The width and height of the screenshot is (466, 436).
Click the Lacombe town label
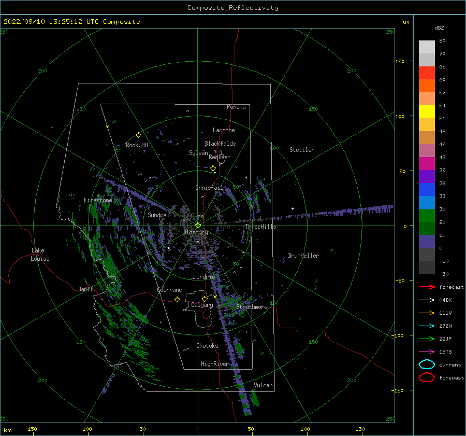(x=224, y=130)
